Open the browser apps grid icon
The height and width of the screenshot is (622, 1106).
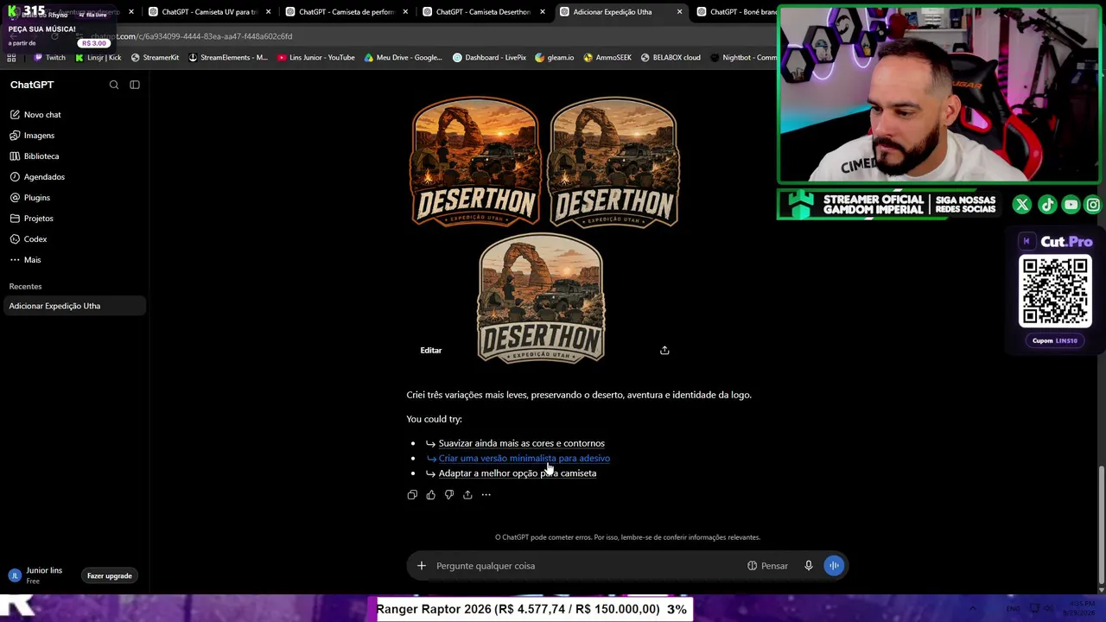coord(11,58)
